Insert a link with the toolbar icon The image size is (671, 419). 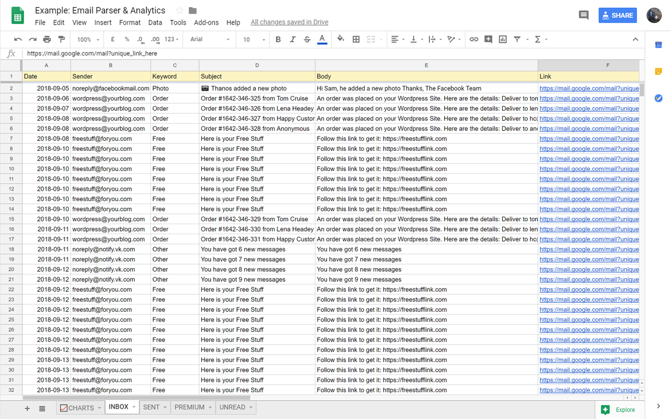pos(474,39)
